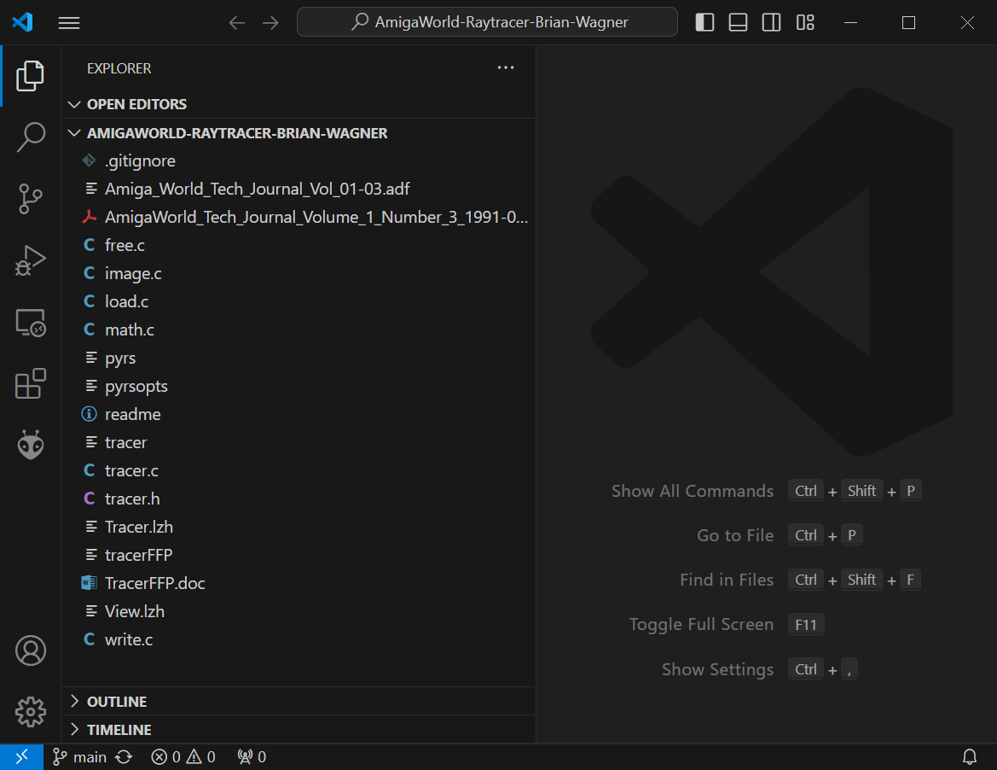The image size is (997, 770).
Task: Collapse the Open Editors section
Action: click(x=298, y=104)
